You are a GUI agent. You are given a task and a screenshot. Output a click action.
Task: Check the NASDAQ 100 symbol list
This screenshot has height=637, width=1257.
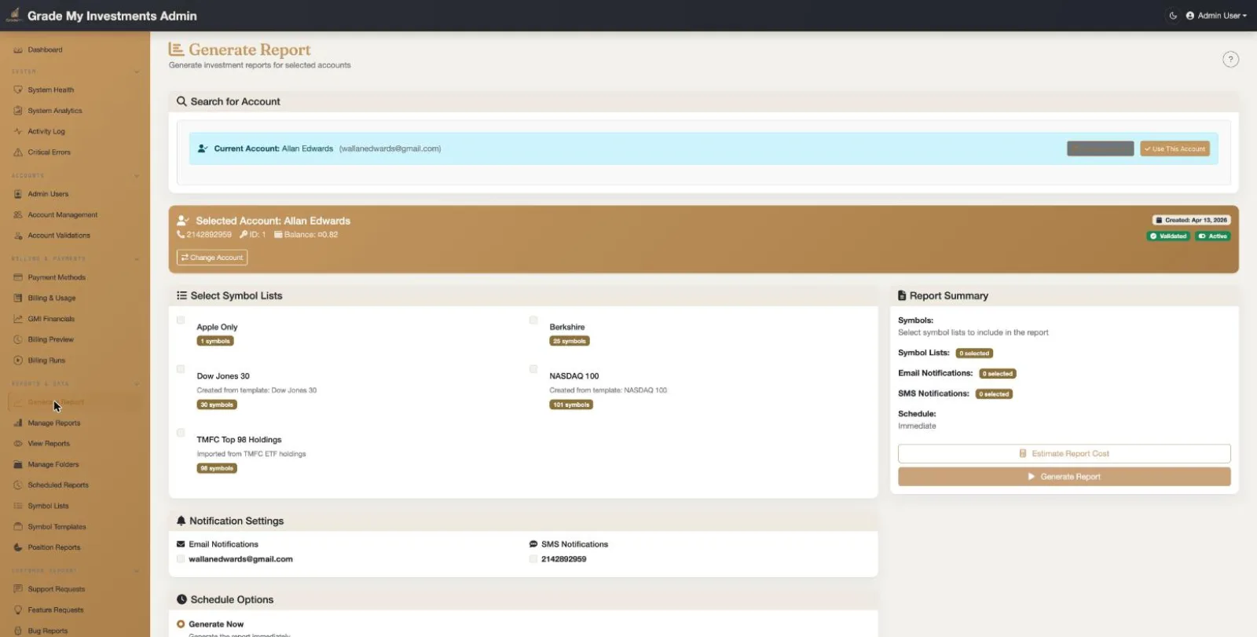coord(533,369)
